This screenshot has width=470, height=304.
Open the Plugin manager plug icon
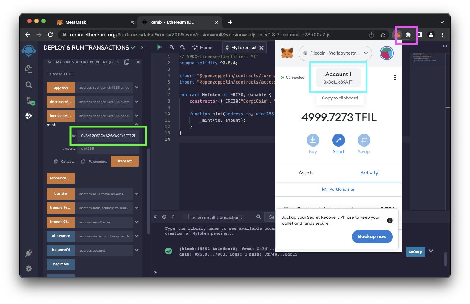[x=29, y=253]
